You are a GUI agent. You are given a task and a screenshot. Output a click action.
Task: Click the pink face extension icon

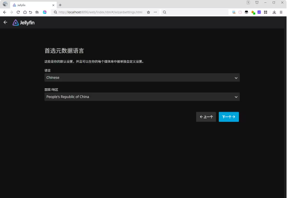pyautogui.click(x=240, y=12)
